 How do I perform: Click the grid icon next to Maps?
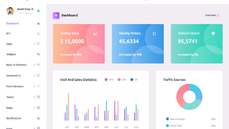pyautogui.click(x=38, y=108)
